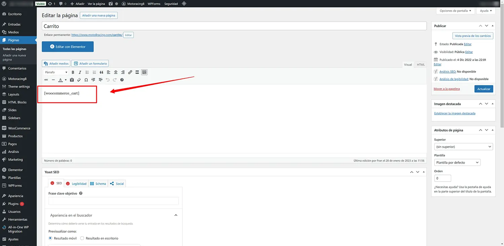Viewport: 504px width, 246px height.
Task: Open the insert link tool
Action: click(x=130, y=72)
